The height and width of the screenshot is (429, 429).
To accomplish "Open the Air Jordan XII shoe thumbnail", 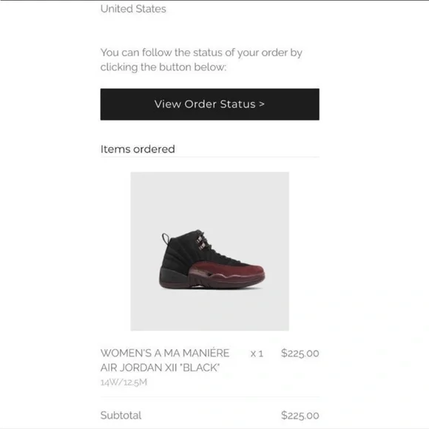I will coord(209,251).
